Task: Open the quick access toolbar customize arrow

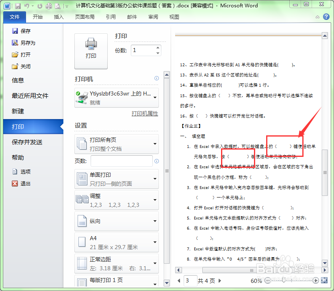Action: [67, 7]
